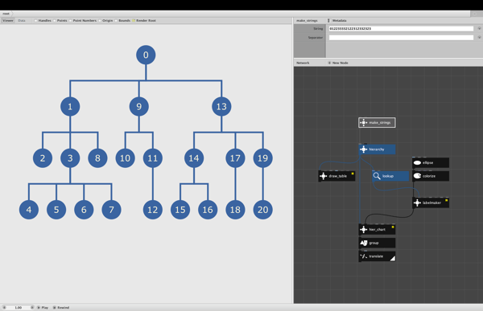The image size is (483, 311).
Task: Click circle labeled 20 in the viewer
Action: 262,210
